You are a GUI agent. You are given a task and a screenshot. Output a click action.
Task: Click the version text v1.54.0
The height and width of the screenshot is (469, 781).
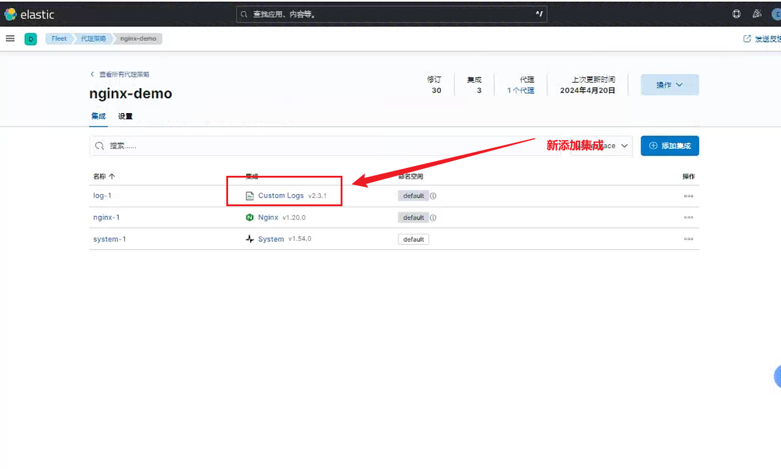(300, 239)
